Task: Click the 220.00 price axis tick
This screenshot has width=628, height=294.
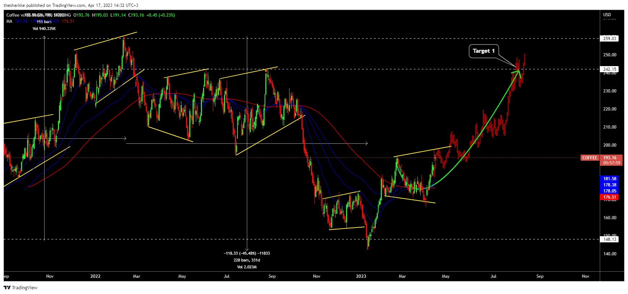Action: tap(610, 109)
